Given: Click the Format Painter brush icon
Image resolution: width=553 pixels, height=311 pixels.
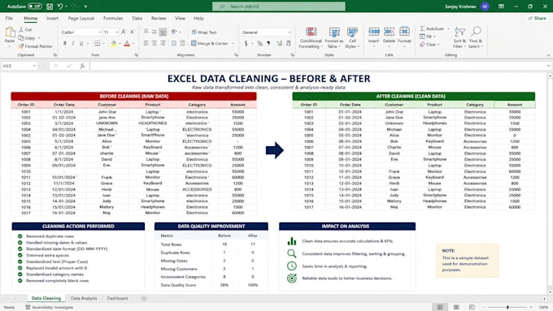Looking at the screenshot, I should tap(21, 46).
